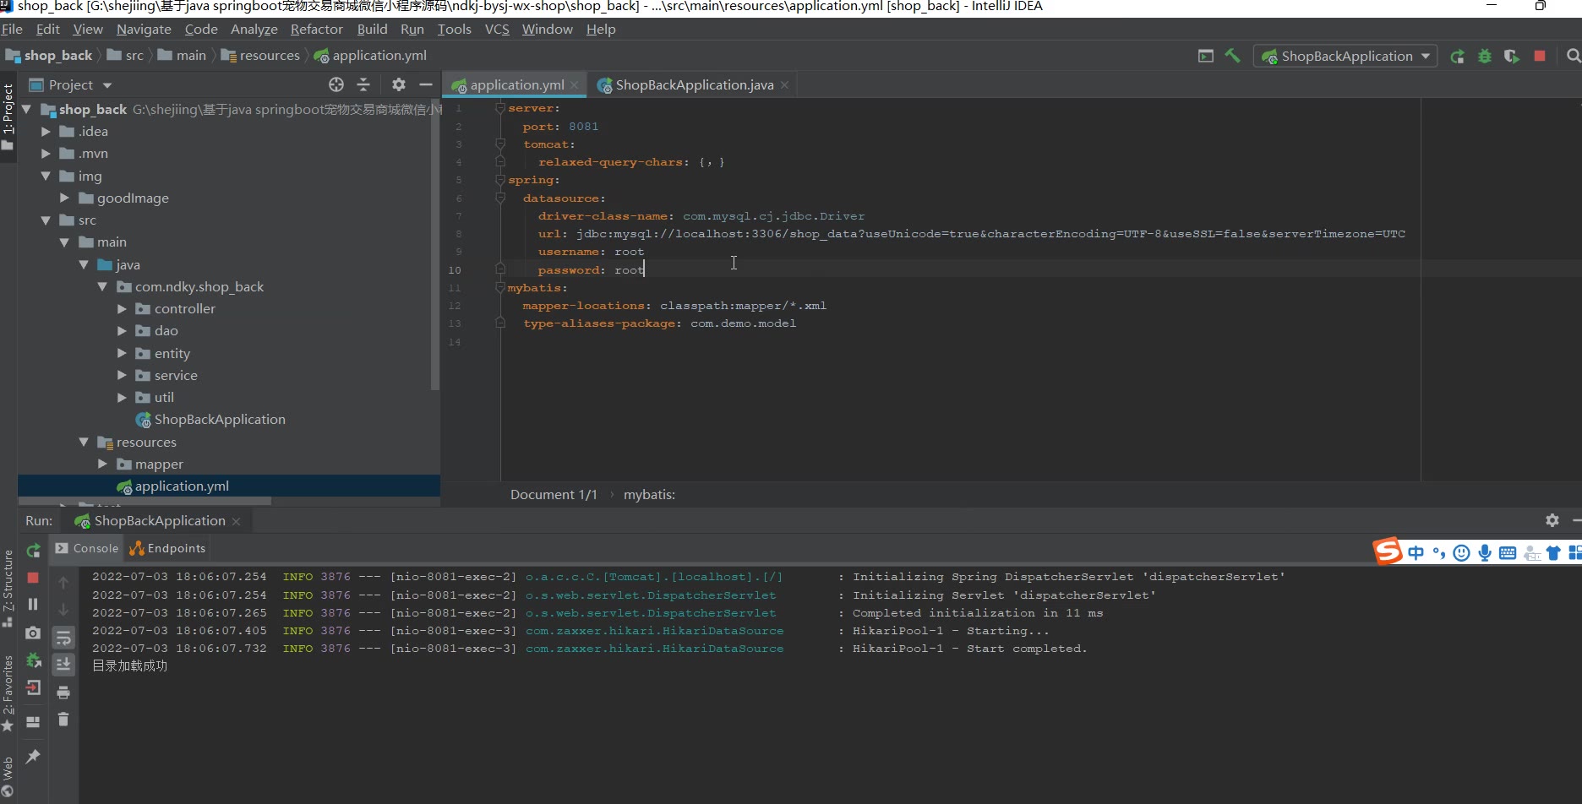Switch to the ShopBackApplication.java editor tab
The width and height of the screenshot is (1582, 804).
click(694, 84)
